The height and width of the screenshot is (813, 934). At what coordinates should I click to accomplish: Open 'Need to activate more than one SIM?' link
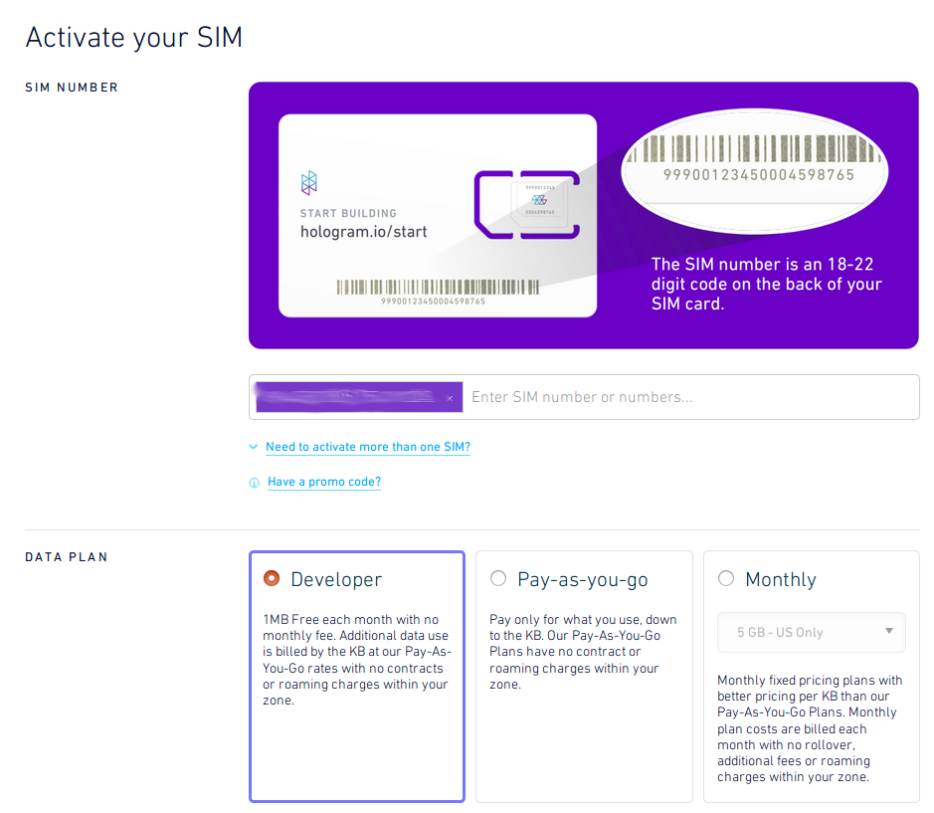click(x=368, y=447)
